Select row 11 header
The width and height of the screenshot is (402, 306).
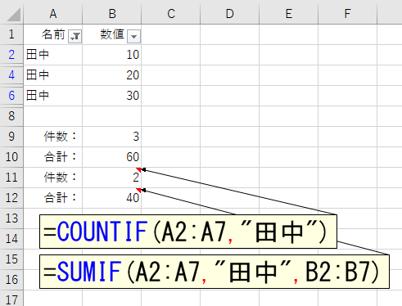click(11, 178)
